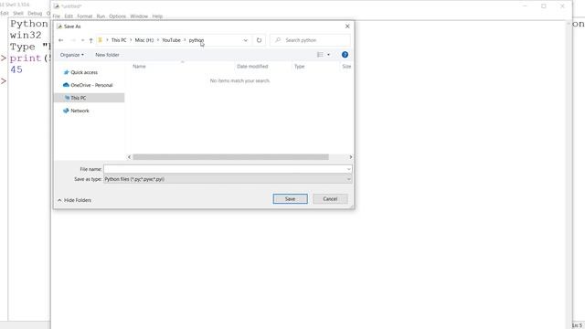The width and height of the screenshot is (585, 329).
Task: Change the view layout icon
Action: click(320, 55)
